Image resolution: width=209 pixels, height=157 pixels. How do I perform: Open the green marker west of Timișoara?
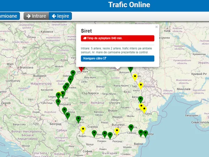58,102
